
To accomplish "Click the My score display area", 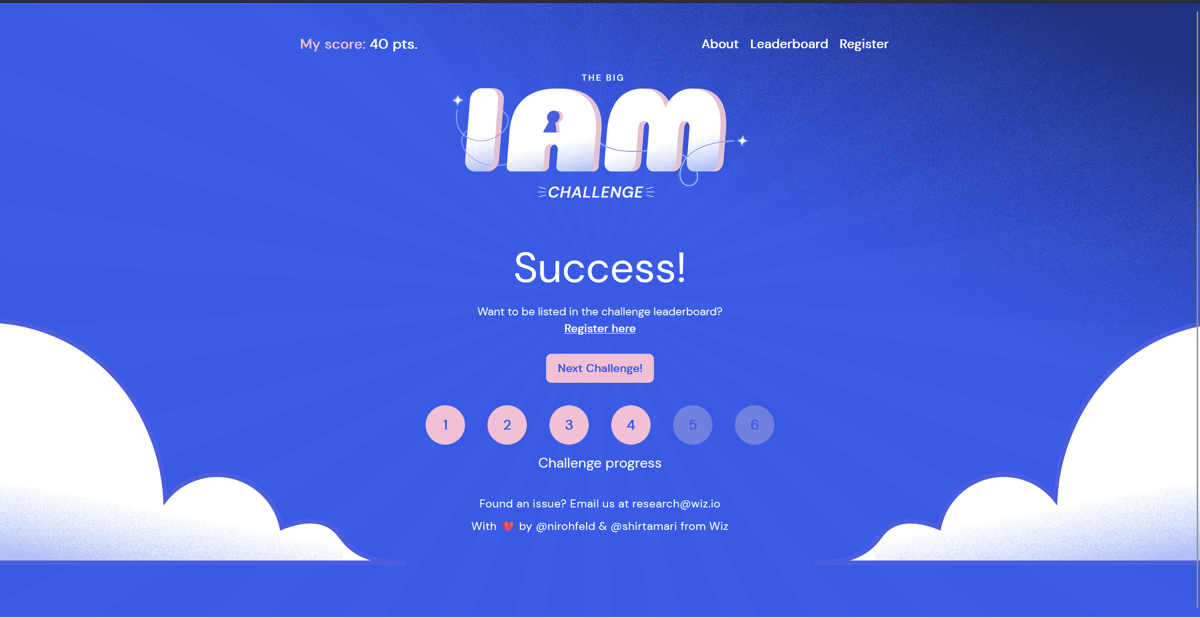I will coord(360,44).
